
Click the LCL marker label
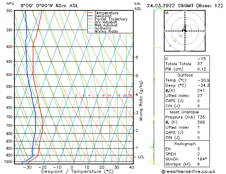pyautogui.click(x=141, y=157)
